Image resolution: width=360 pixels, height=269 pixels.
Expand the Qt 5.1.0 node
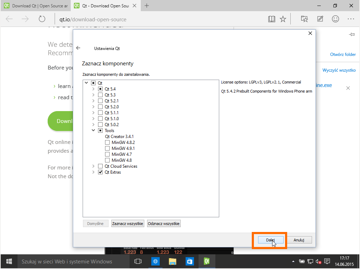click(93, 118)
